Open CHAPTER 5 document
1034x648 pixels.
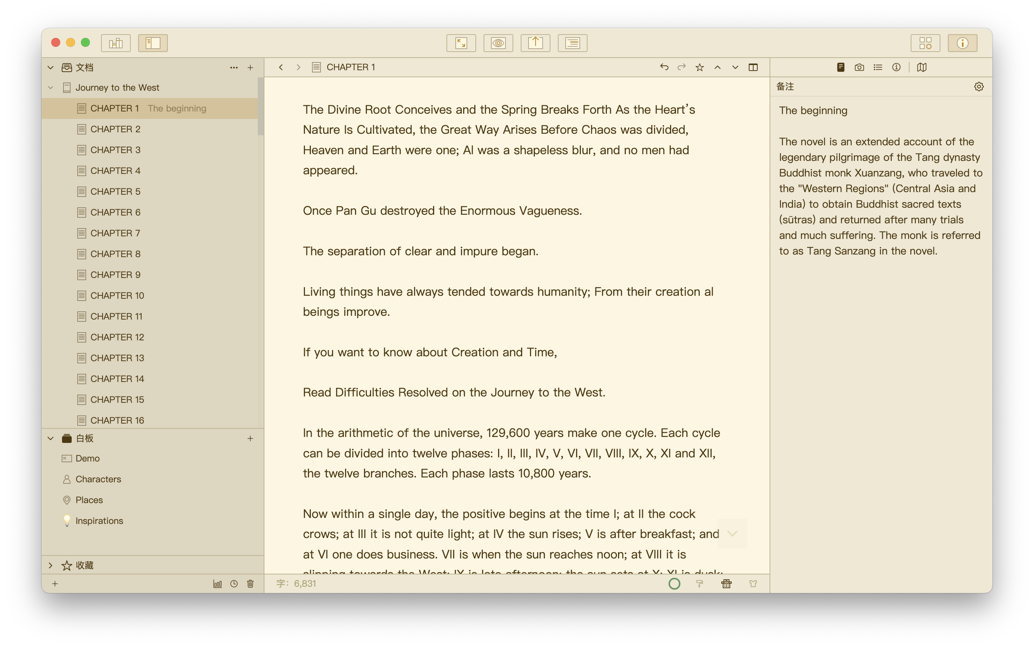coord(150,192)
